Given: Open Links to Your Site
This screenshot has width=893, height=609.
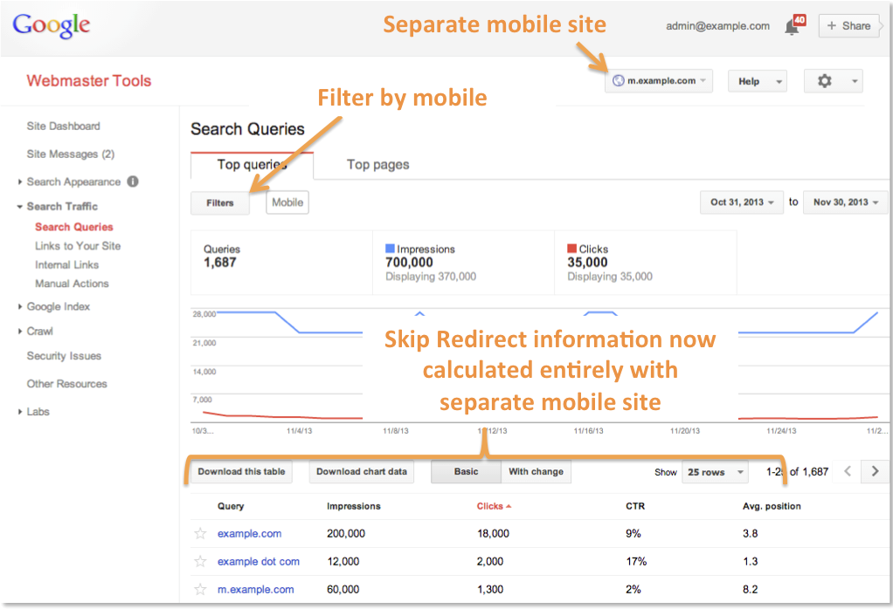Looking at the screenshot, I should pos(78,246).
